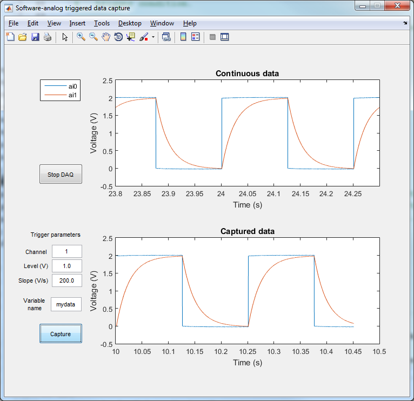Open the Tools menu

pos(102,23)
